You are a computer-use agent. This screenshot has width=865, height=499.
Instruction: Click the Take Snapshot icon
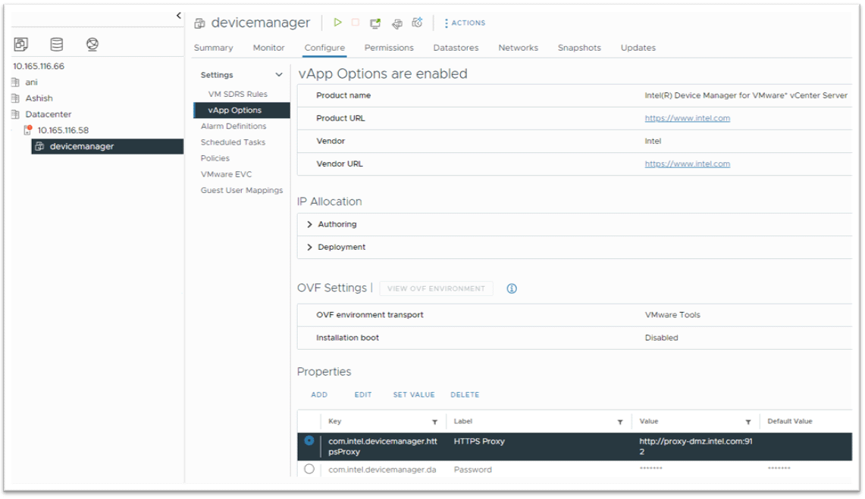point(417,23)
